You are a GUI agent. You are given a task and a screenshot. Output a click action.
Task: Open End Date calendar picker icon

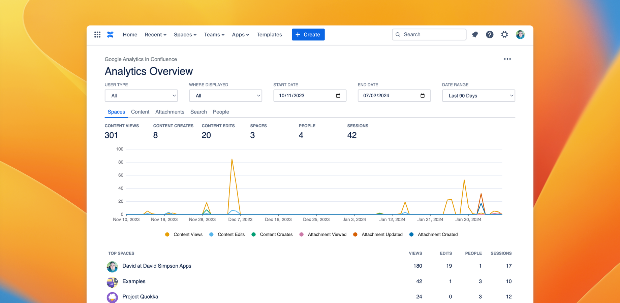pos(423,96)
